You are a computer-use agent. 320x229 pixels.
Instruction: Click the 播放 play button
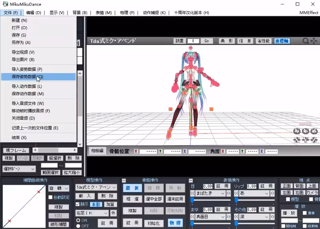[x=289, y=213]
